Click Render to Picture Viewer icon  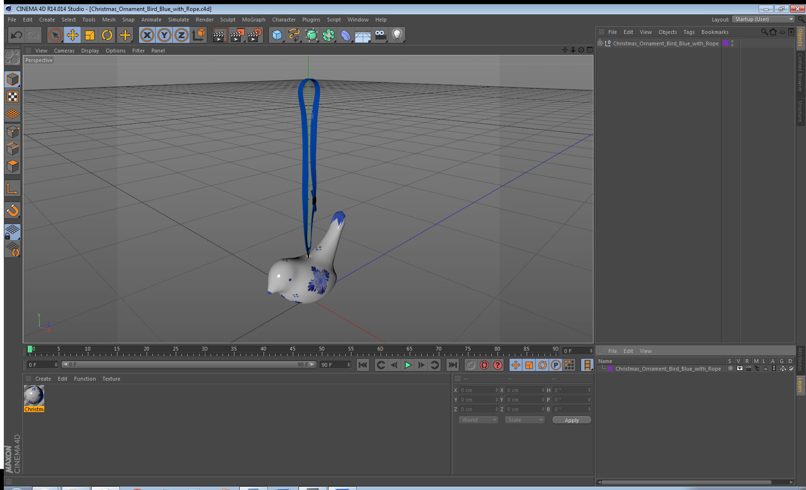point(237,35)
